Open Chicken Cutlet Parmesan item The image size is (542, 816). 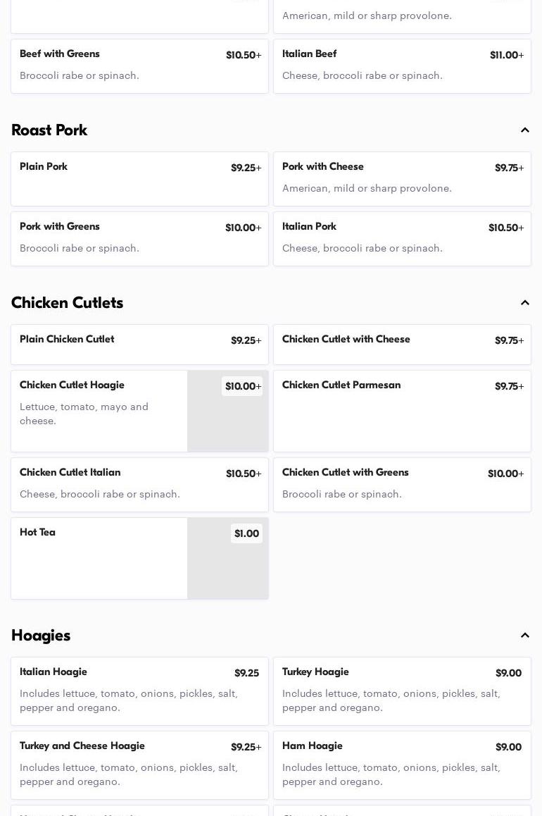402,411
